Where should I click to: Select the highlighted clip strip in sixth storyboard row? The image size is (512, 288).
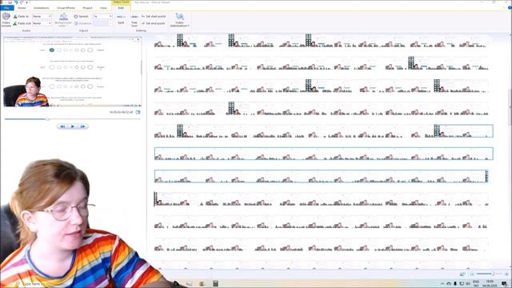[323, 154]
